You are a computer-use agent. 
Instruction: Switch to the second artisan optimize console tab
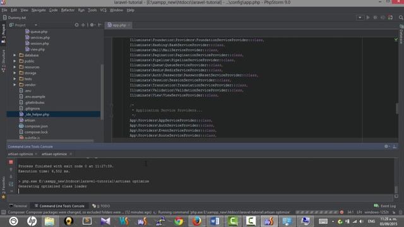[54, 154]
